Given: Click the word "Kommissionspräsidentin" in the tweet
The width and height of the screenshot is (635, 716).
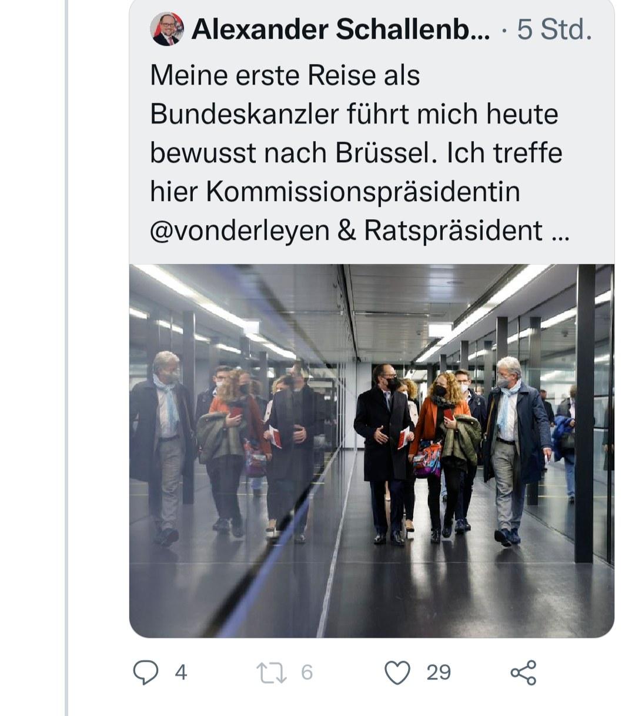Looking at the screenshot, I should click(x=363, y=192).
